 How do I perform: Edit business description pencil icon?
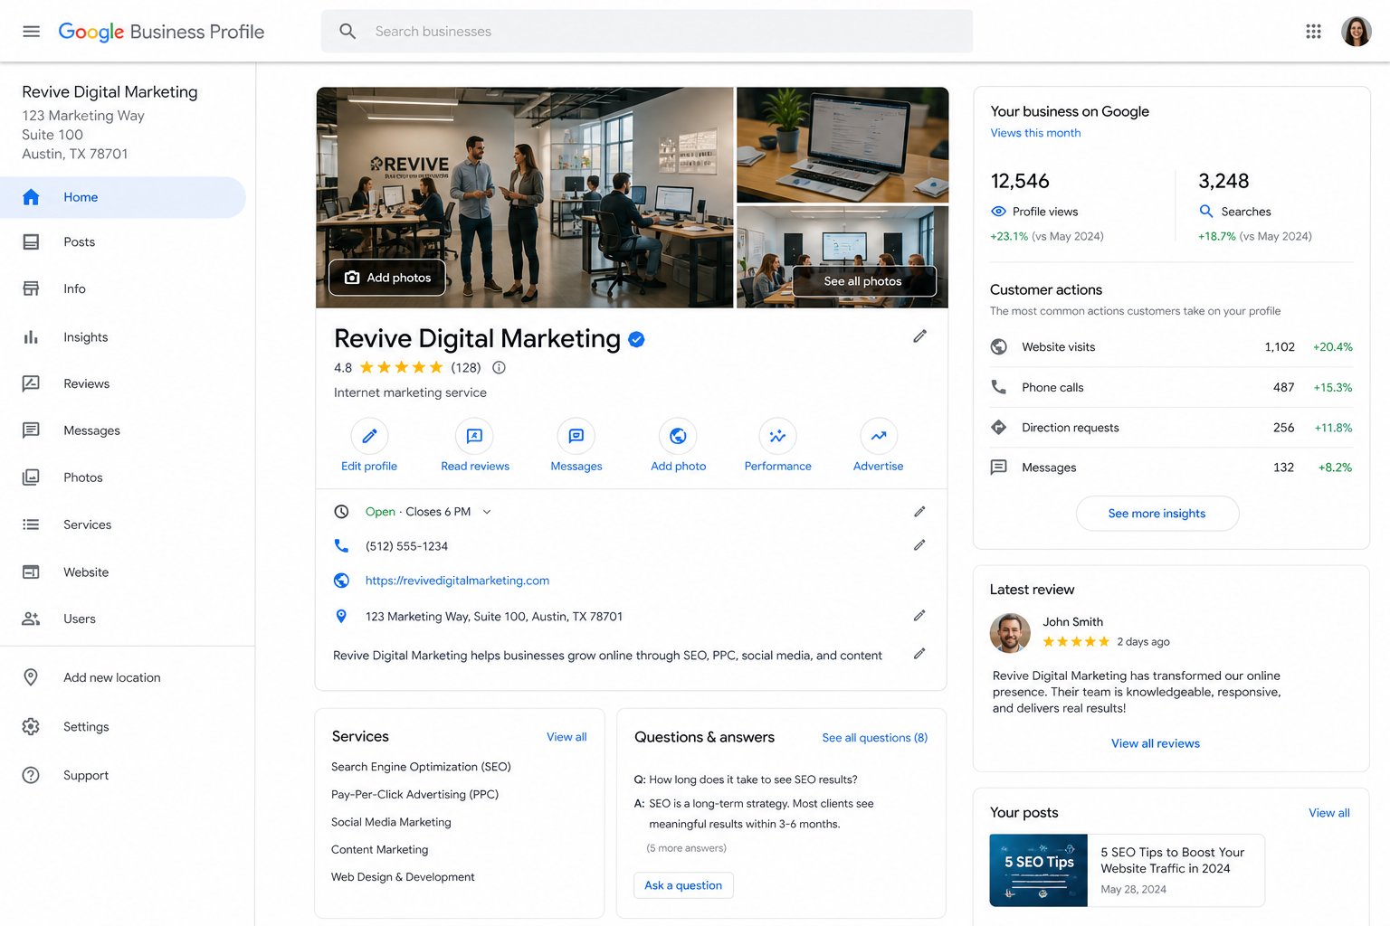(919, 654)
